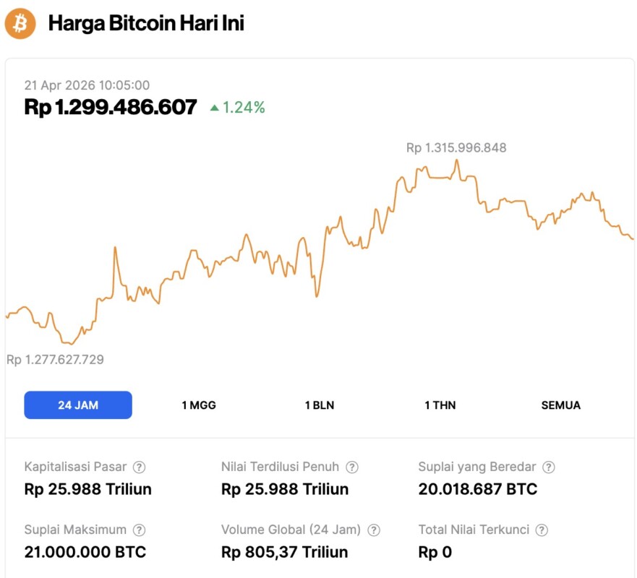Image resolution: width=637 pixels, height=578 pixels.
Task: Click help icon beside Total Nilai Terkunci
Action: [542, 530]
